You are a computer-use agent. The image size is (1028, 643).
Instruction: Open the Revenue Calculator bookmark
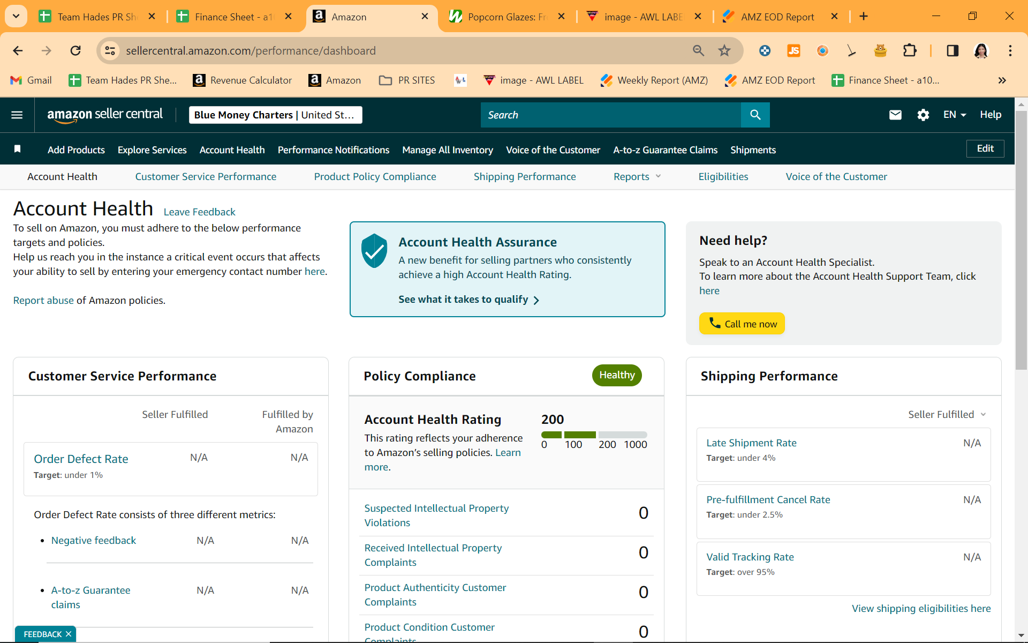click(x=243, y=80)
